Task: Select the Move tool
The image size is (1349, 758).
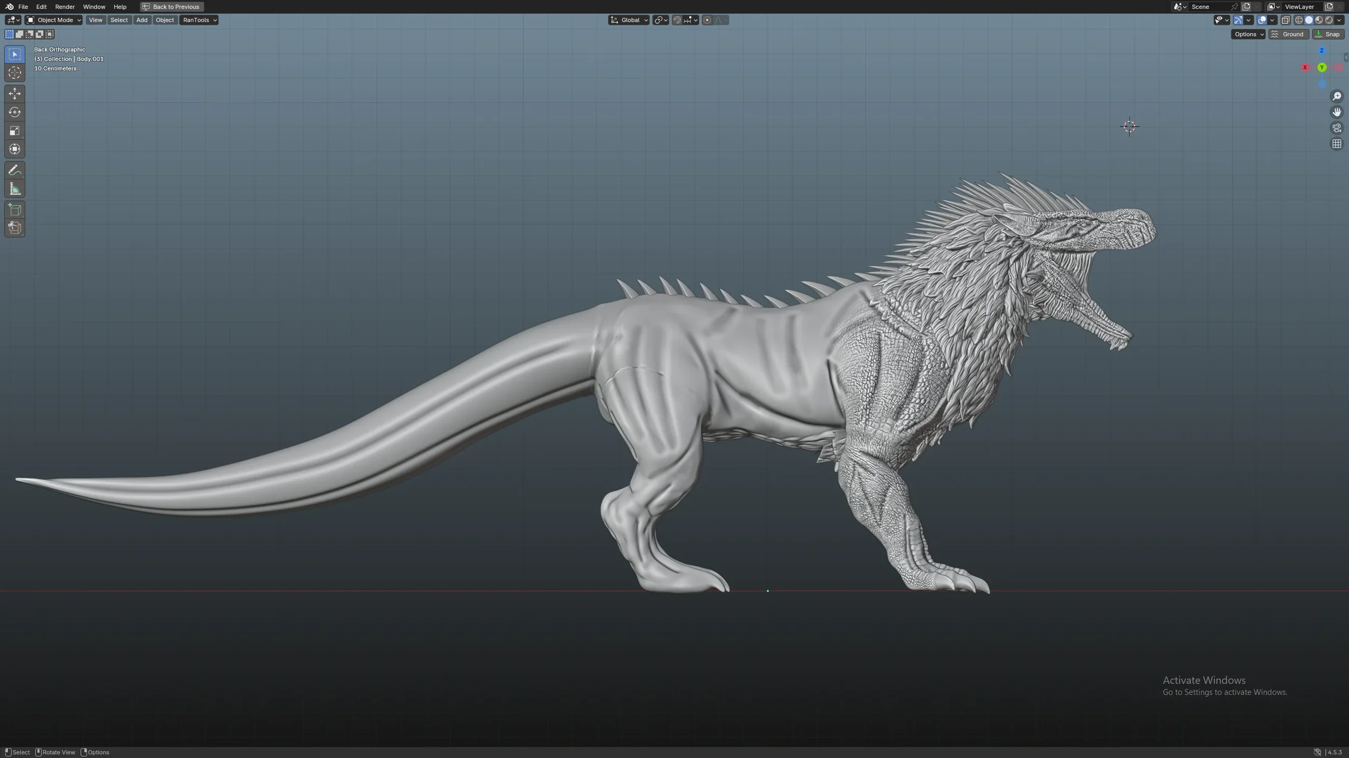Action: [15, 94]
